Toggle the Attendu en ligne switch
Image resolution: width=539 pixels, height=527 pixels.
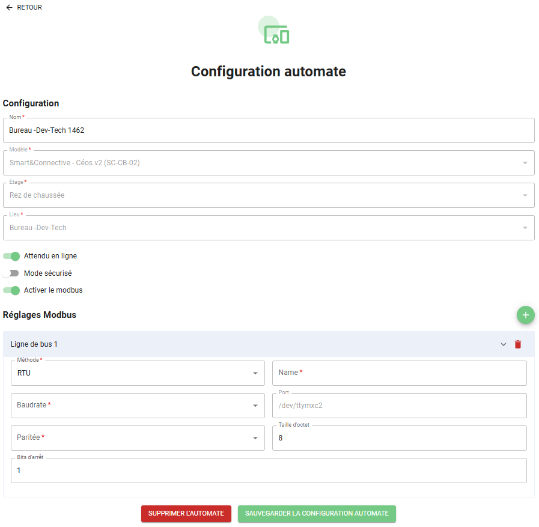tap(11, 256)
